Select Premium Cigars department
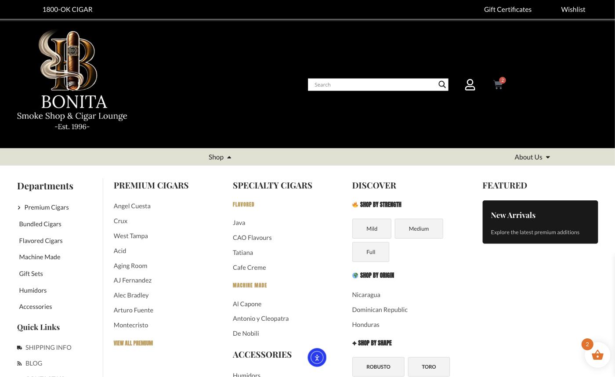Viewport: 615px width, 377px height. pos(47,207)
